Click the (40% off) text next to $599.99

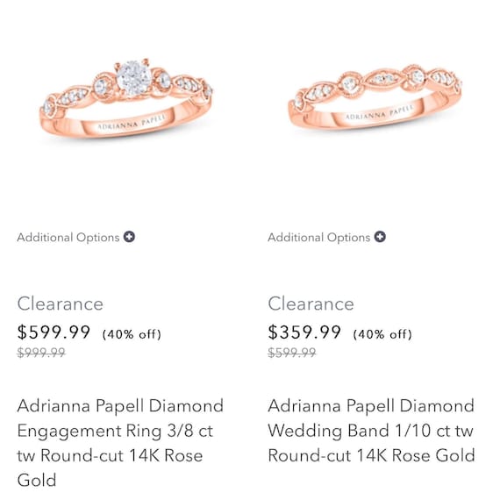[132, 334]
